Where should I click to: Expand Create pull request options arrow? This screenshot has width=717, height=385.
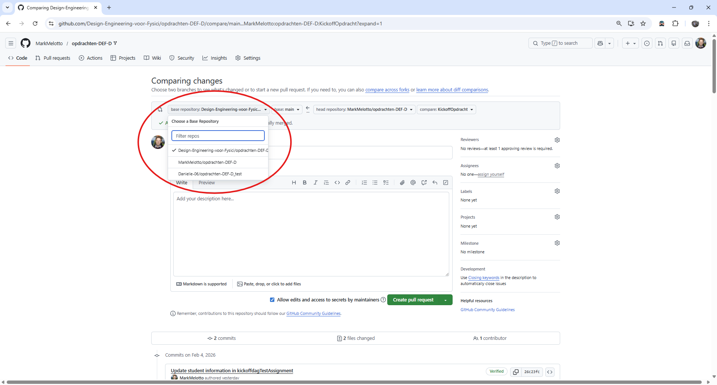pos(446,300)
